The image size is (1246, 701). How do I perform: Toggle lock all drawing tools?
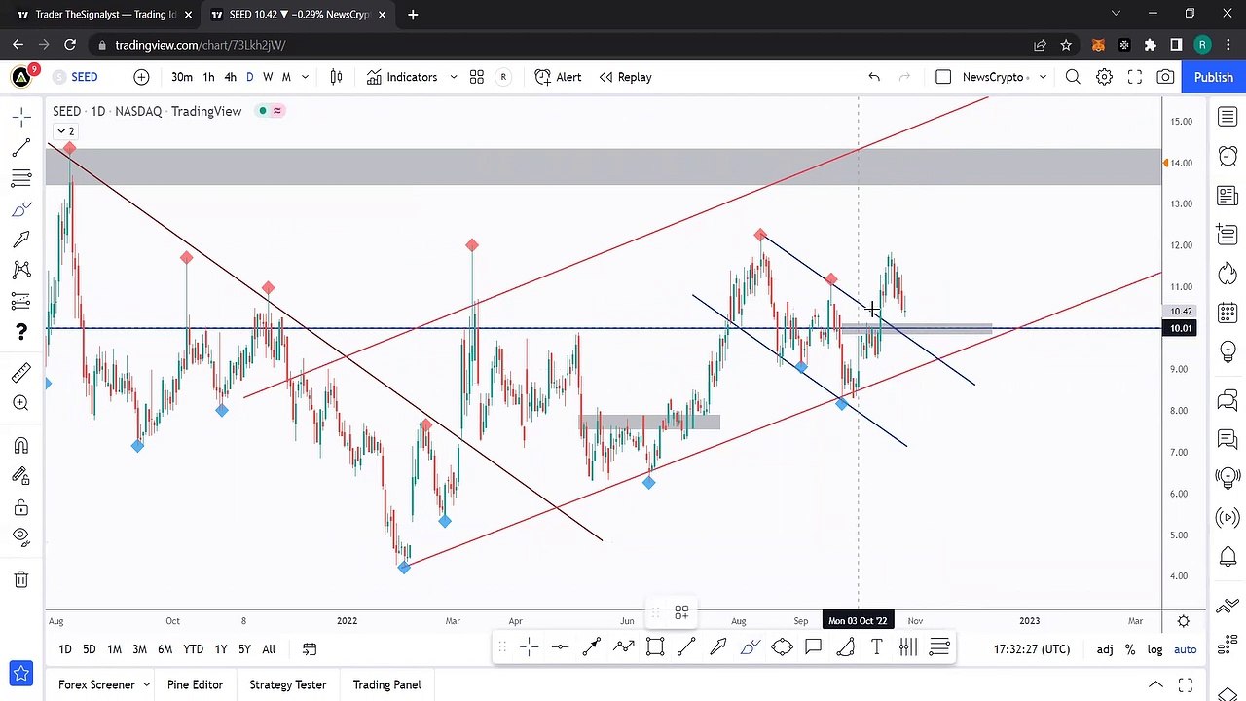pyautogui.click(x=20, y=507)
